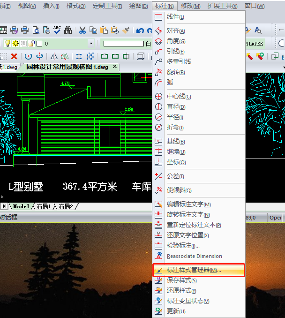Select 标注样式管理器(M)... menu item
Screen dimensions: 285x318
tap(194, 271)
